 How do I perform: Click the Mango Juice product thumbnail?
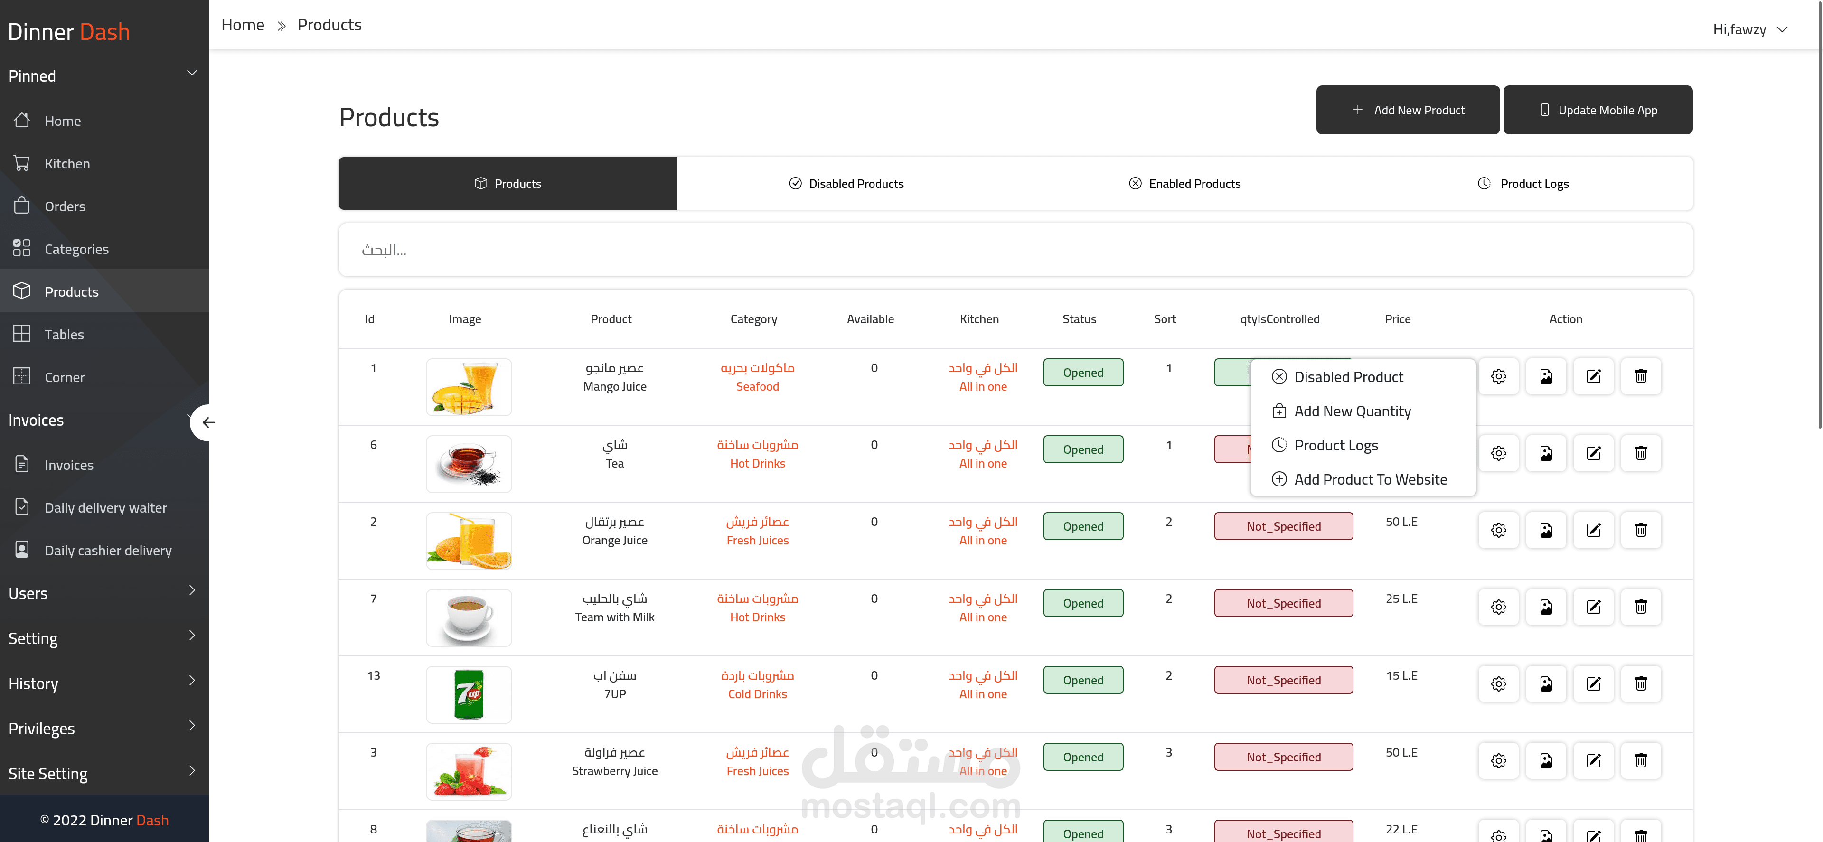click(x=469, y=387)
